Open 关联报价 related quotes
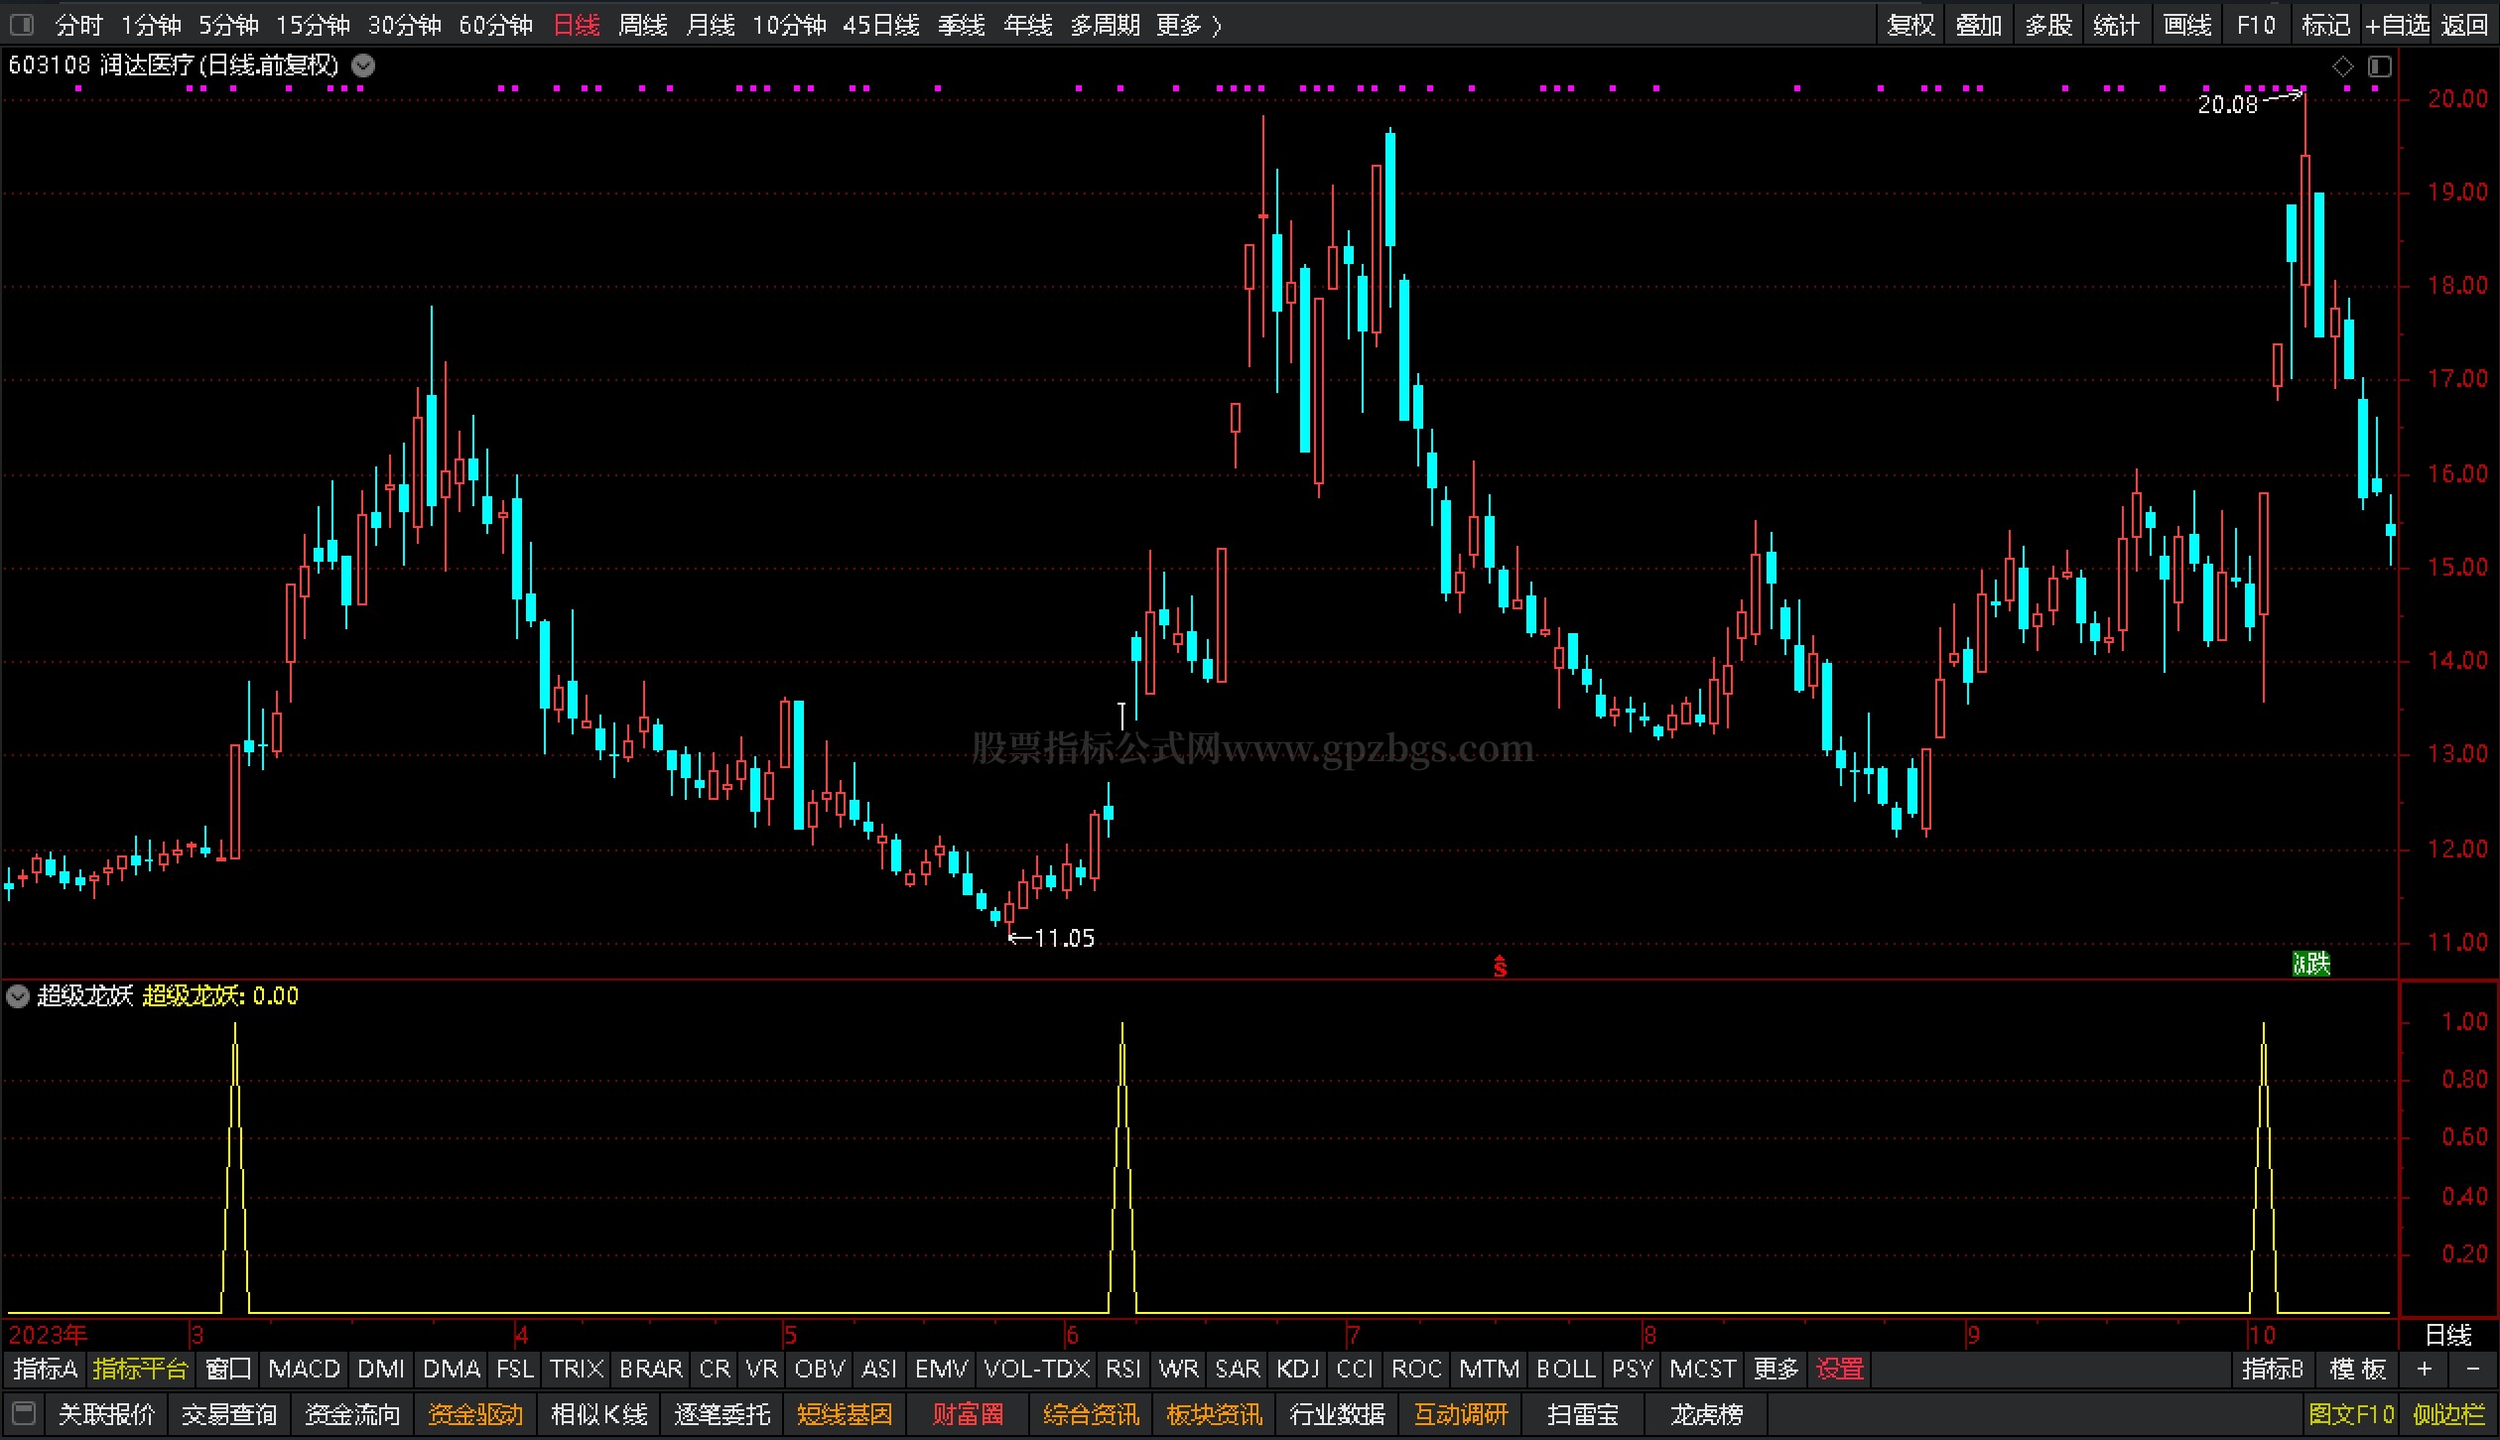 click(106, 1413)
